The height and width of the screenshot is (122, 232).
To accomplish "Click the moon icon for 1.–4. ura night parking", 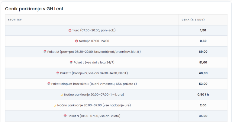I will (x=62, y=95).
